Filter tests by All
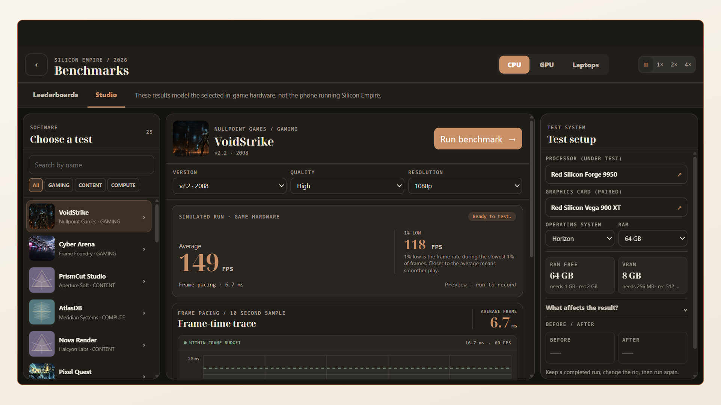 (x=36, y=185)
